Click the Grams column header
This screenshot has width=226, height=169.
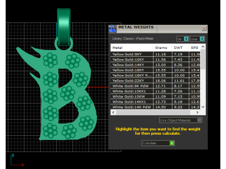162,48
